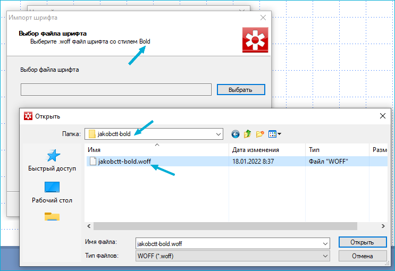Sort by Тип column header
The width and height of the screenshot is (395, 271).
tap(337, 150)
